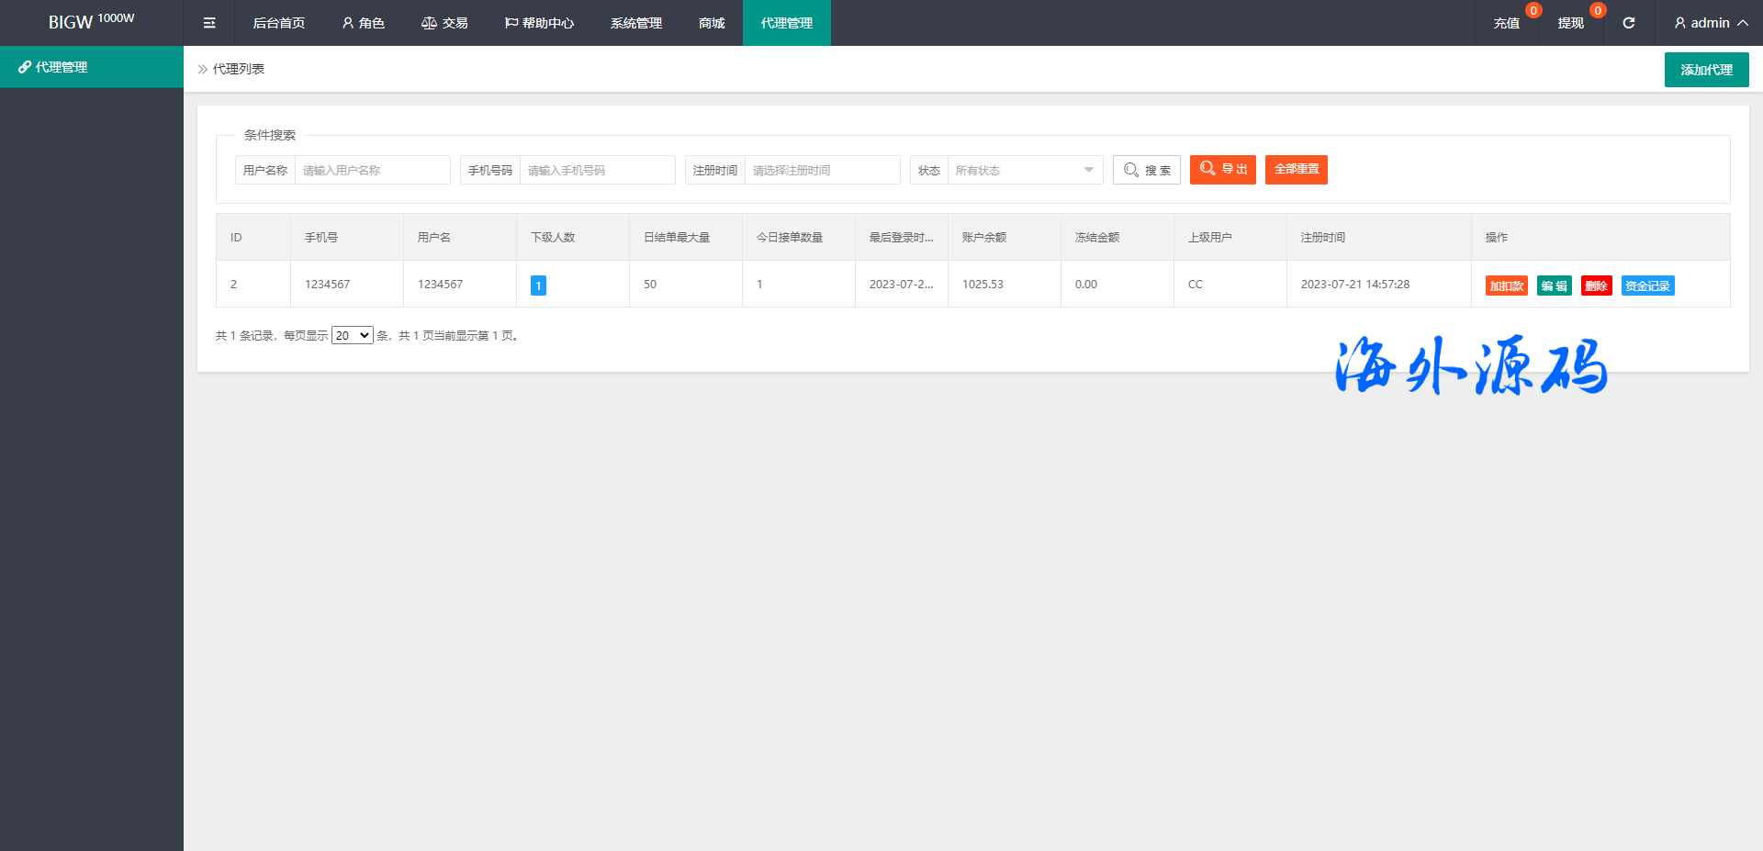Open the 帮助中心 flag menu
This screenshot has height=851, width=1763.
click(x=539, y=23)
